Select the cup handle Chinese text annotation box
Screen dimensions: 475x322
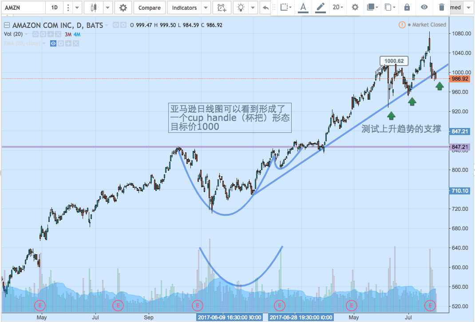pyautogui.click(x=230, y=118)
